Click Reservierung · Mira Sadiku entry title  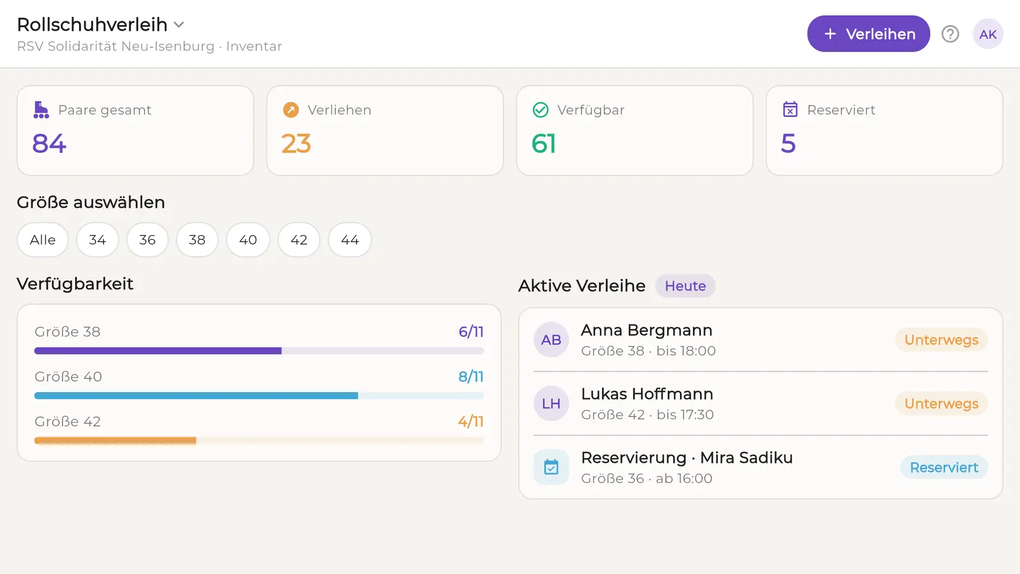pos(686,458)
